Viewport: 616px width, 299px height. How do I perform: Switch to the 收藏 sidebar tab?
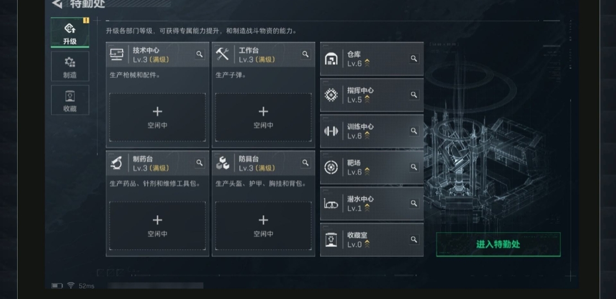point(70,100)
